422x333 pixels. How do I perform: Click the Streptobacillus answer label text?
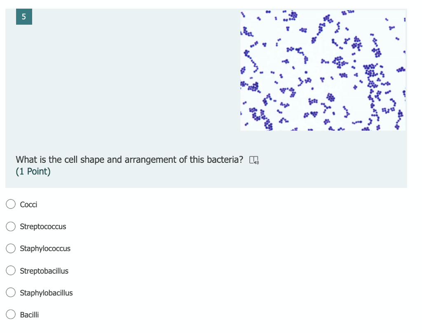[44, 271]
